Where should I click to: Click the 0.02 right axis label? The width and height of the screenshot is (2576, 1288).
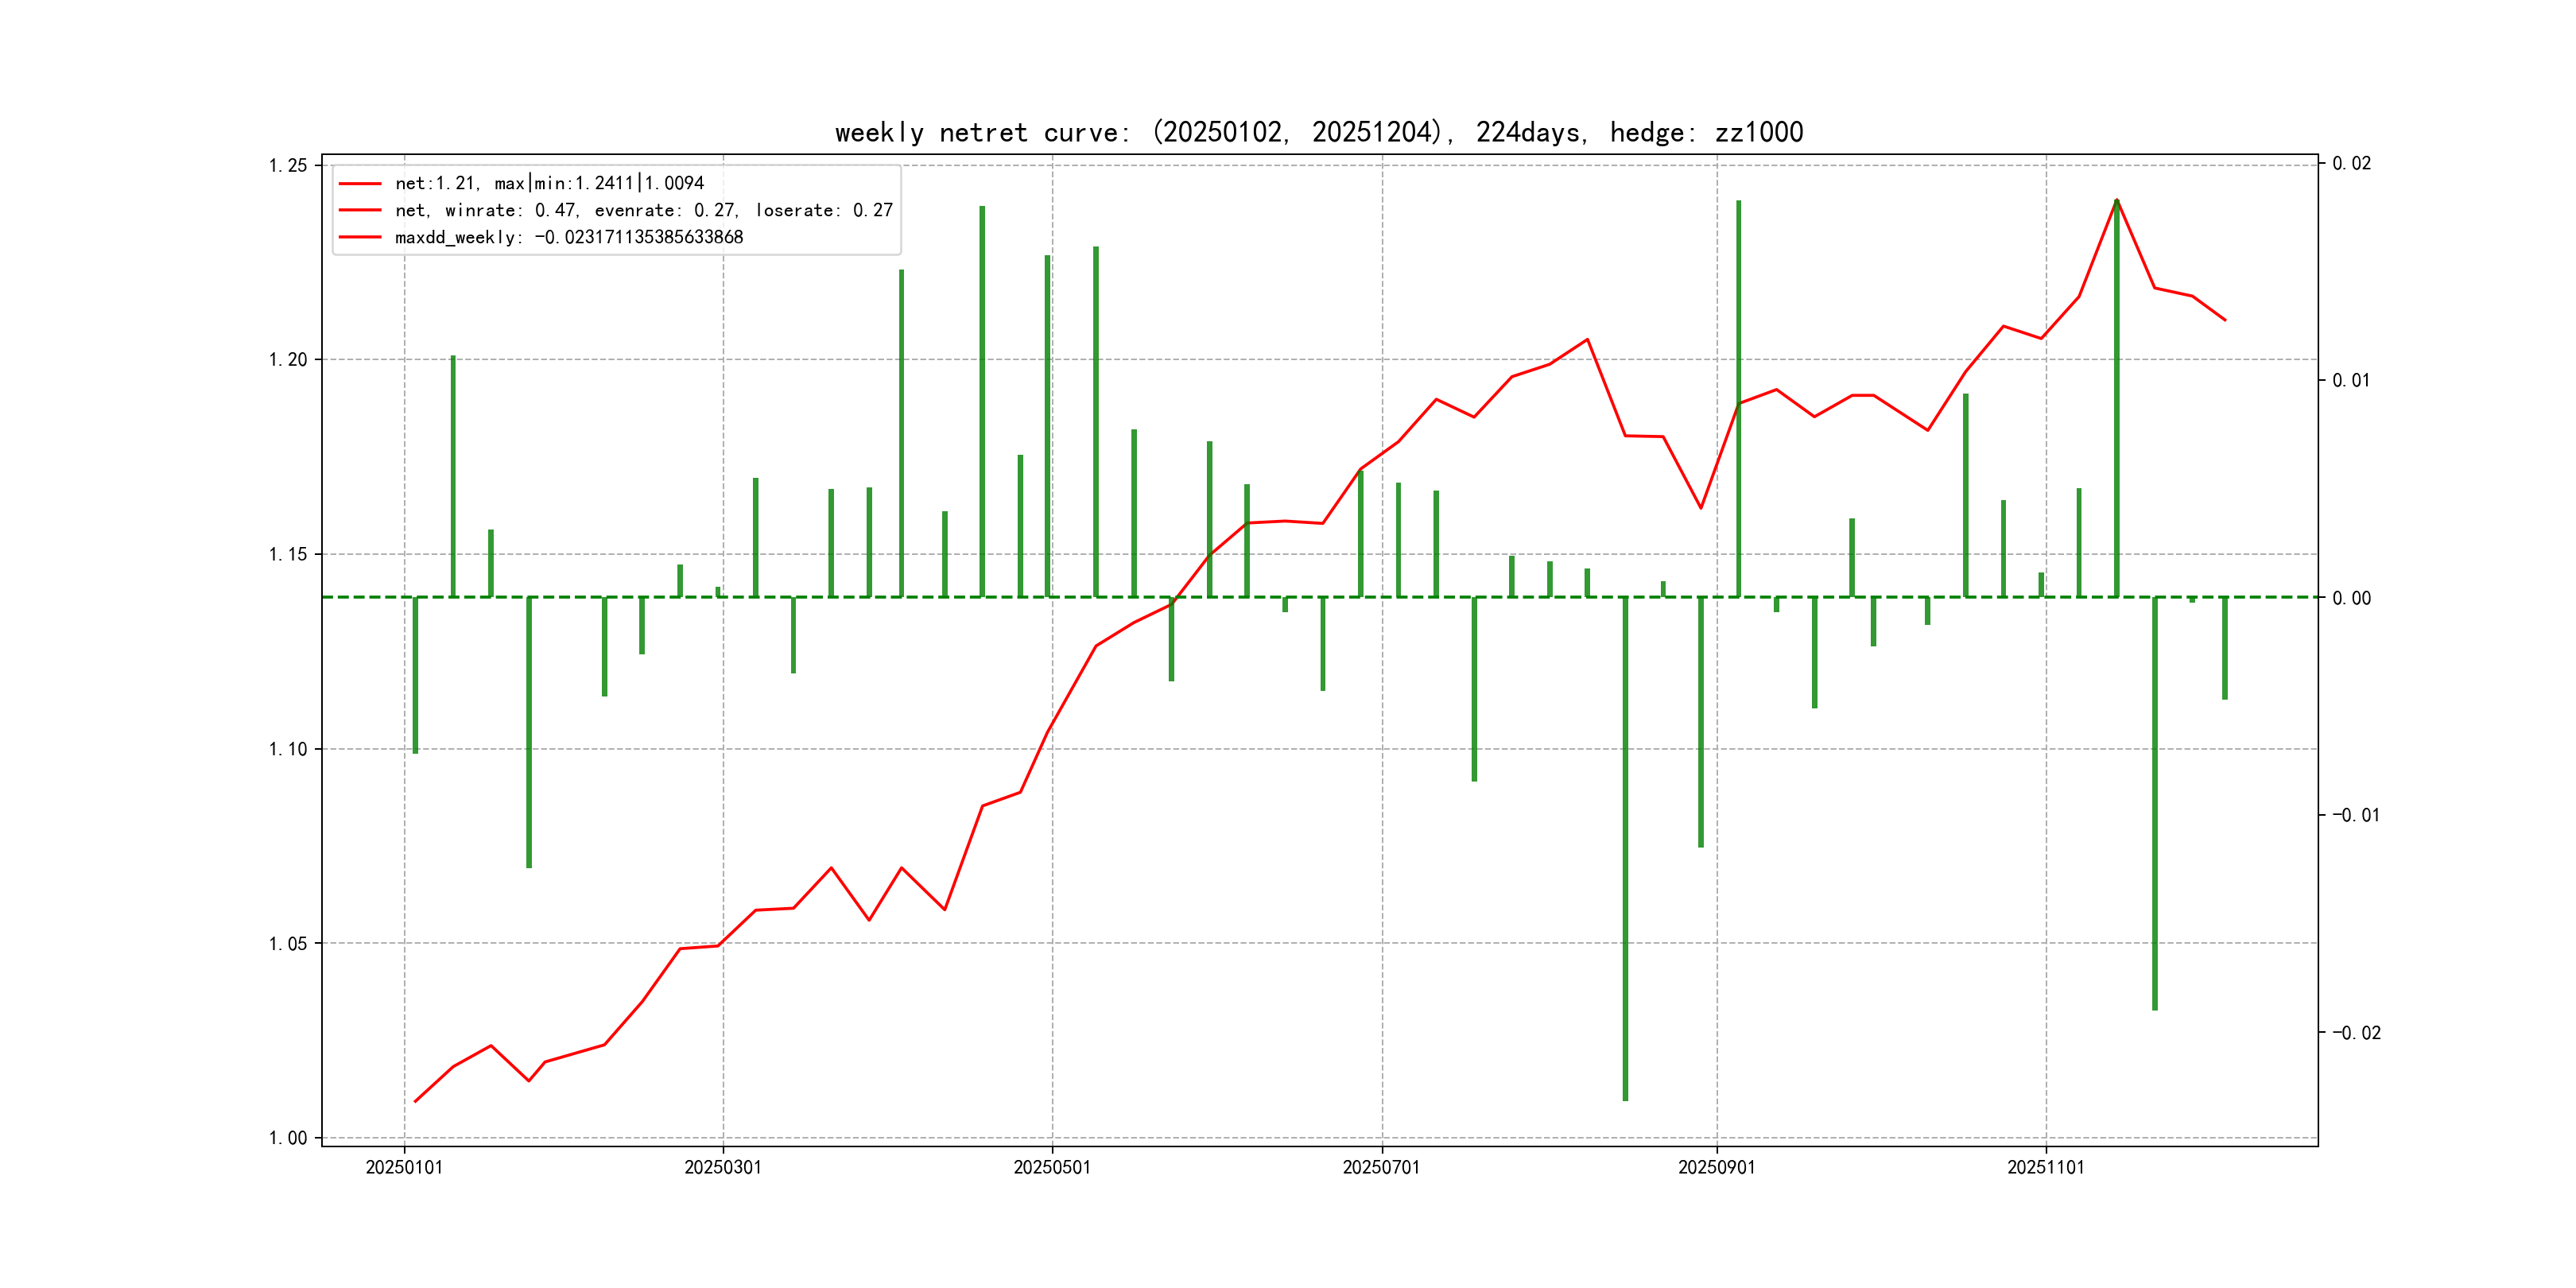[x=2351, y=163]
